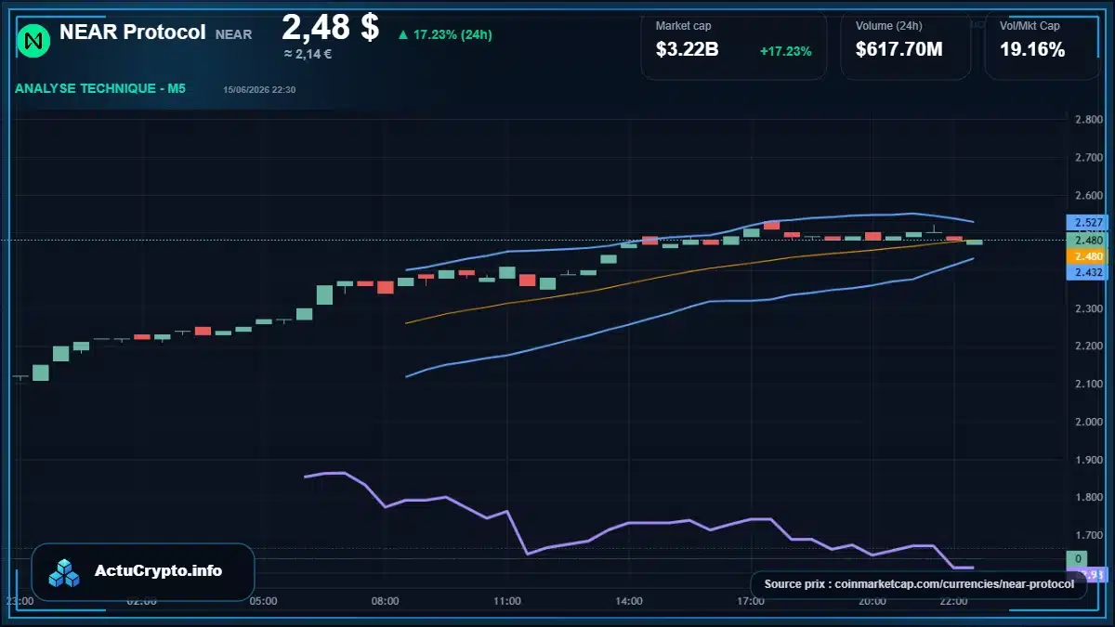Click the 1.800 price axis label
This screenshot has height=627, width=1115.
tap(1087, 498)
